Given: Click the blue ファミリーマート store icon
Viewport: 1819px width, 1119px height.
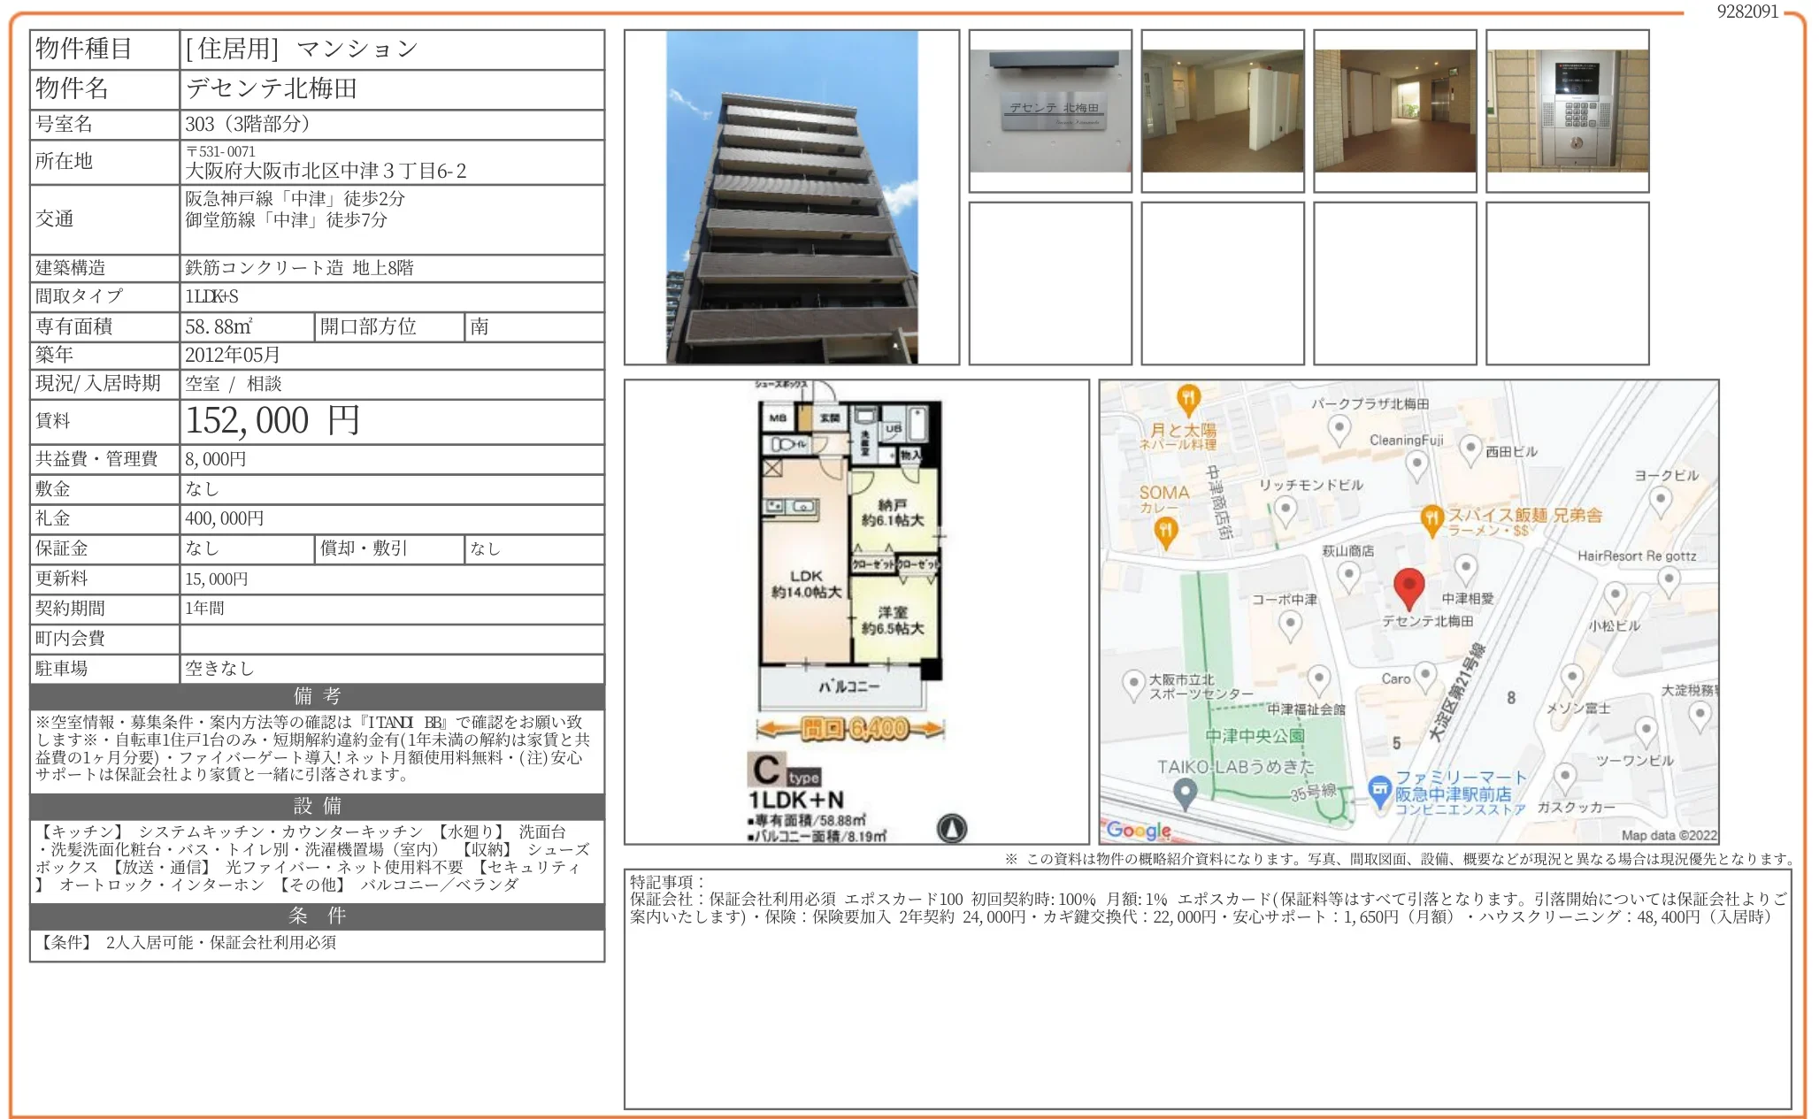Looking at the screenshot, I should point(1379,789).
